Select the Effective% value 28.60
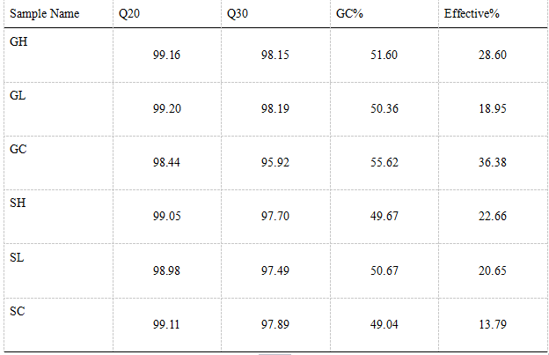Image resolution: width=549 pixels, height=355 pixels. tap(492, 55)
